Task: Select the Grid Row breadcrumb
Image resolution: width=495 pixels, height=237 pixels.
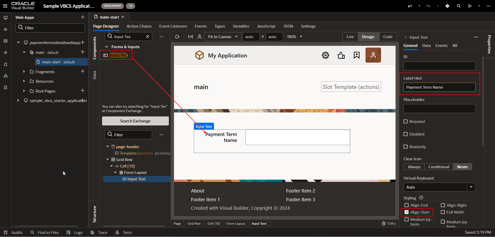Action: [x=194, y=224]
